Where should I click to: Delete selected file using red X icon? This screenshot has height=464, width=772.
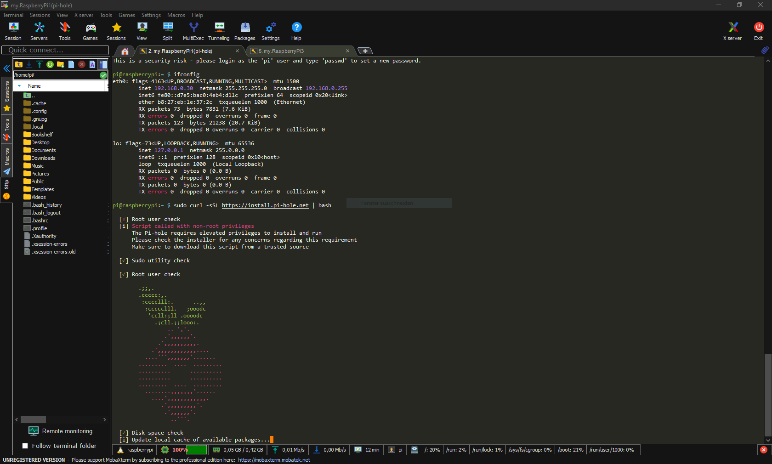[x=82, y=64]
